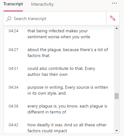The image size is (124, 136).
Task: Jump to timestamp 04:27
Action: pos(13,50)
